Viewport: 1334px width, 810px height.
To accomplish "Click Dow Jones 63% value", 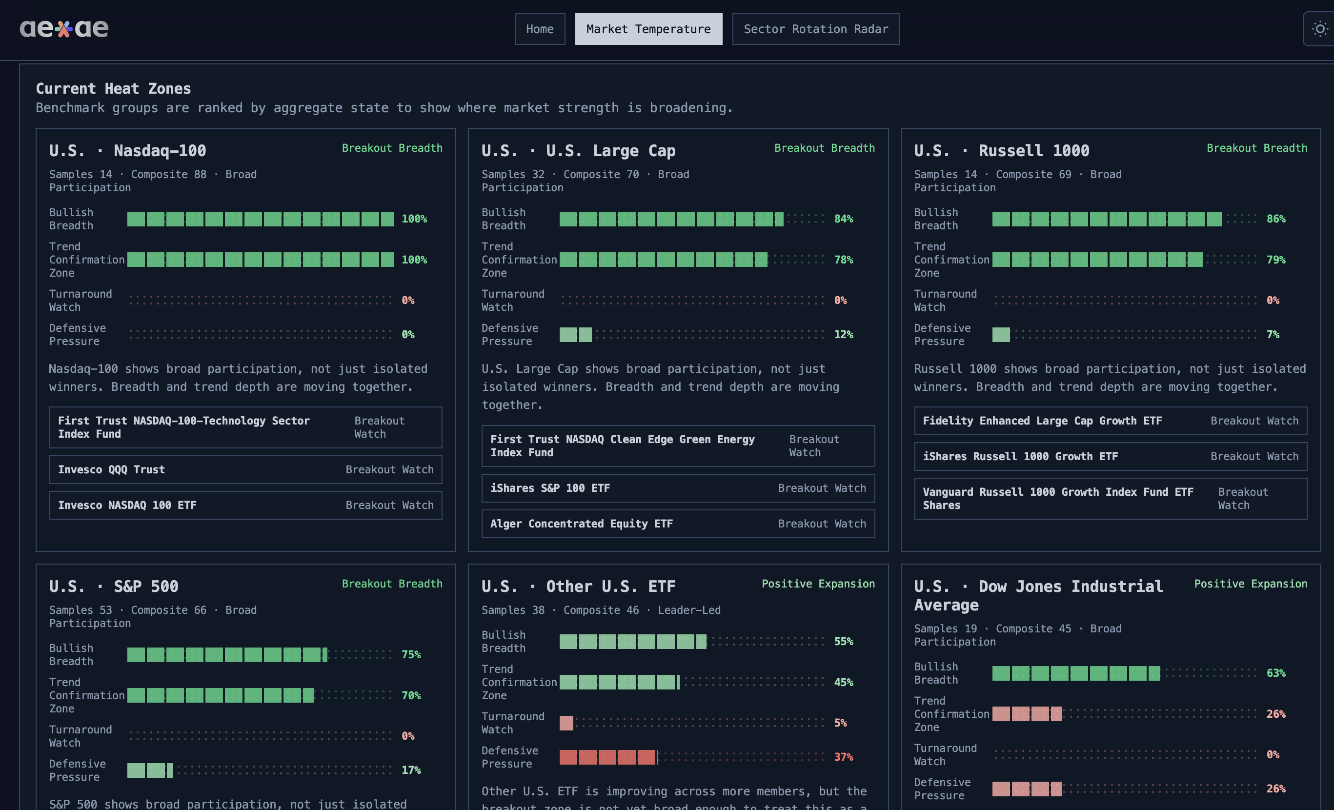I will [x=1276, y=673].
